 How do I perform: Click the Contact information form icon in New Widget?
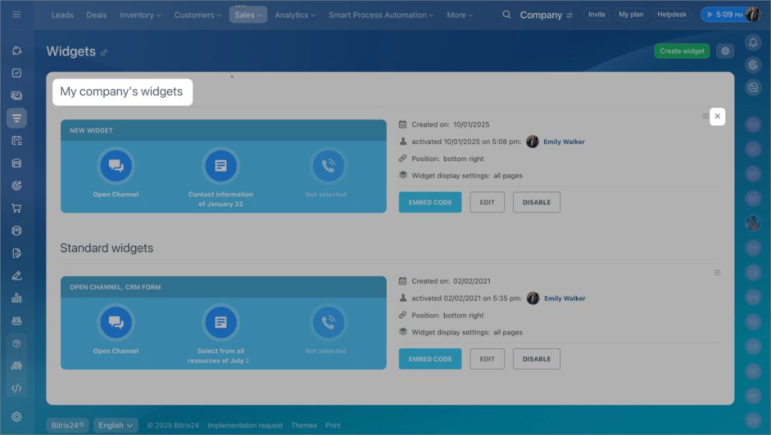coord(221,166)
